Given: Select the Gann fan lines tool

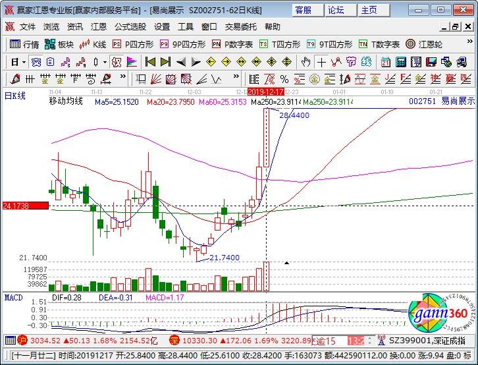Looking at the screenshot, I should coord(156,80).
